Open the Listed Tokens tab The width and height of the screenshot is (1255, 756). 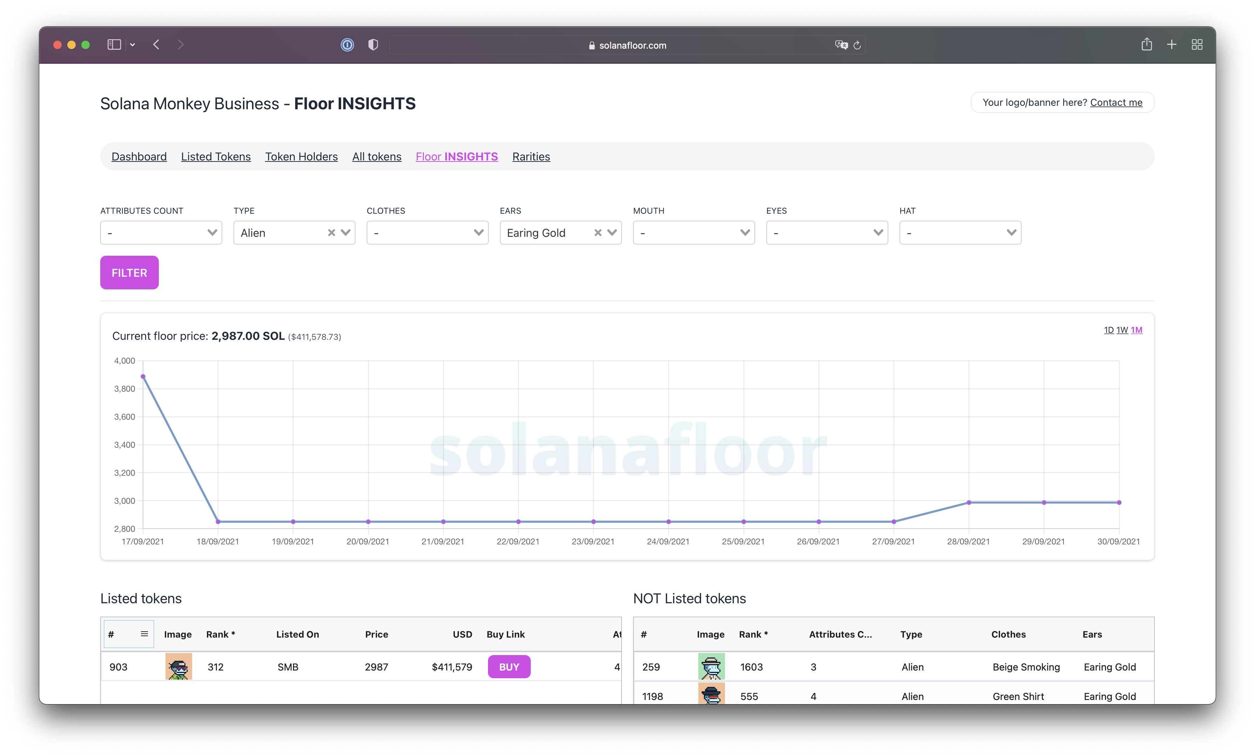(216, 157)
